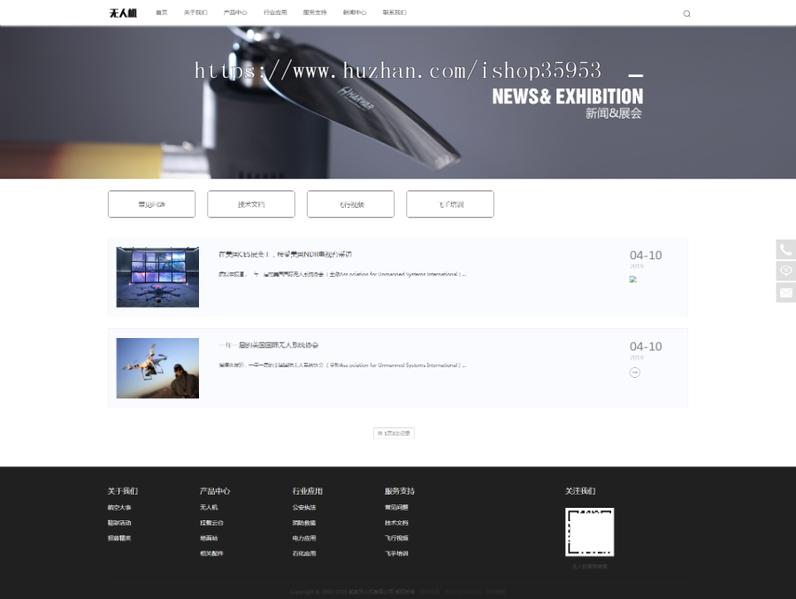The width and height of the screenshot is (796, 599).
Task: Click the chat bubble icon on right sidebar
Action: (786, 271)
